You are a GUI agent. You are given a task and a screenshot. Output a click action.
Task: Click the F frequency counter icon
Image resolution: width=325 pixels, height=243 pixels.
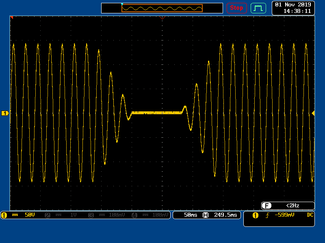point(266,206)
